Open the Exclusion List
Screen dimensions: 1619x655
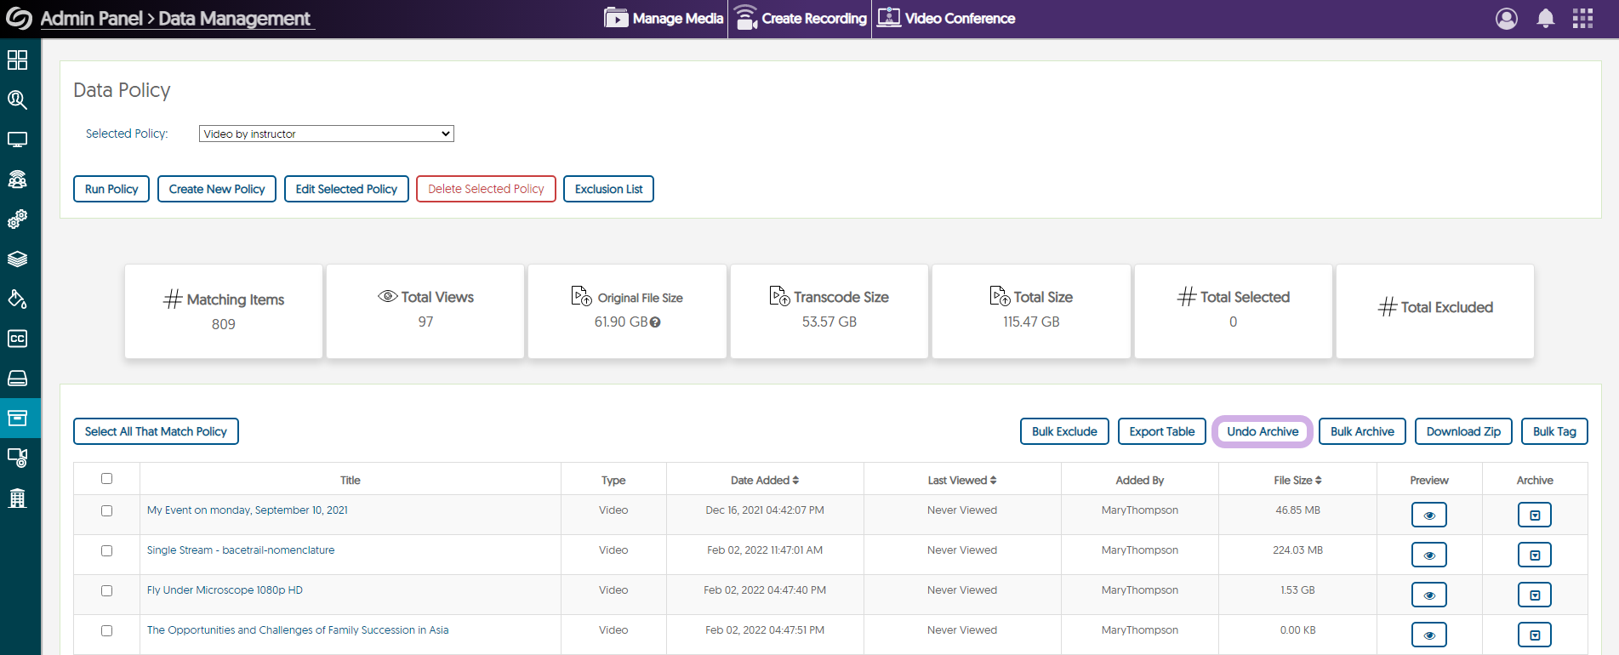[x=608, y=189]
